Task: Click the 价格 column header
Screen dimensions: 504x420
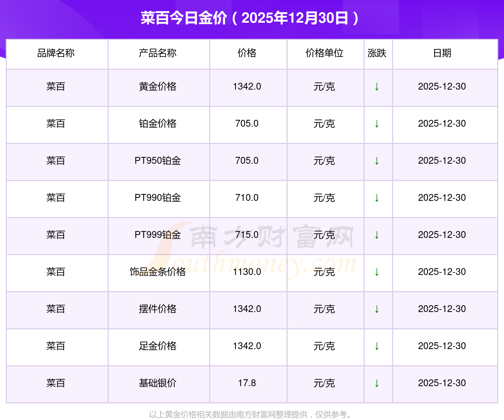Action: tap(247, 53)
